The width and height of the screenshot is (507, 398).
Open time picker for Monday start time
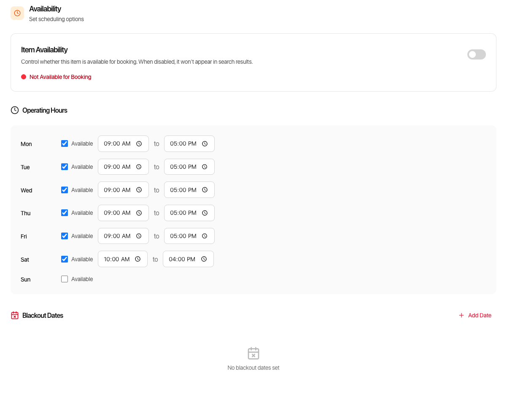pyautogui.click(x=139, y=143)
